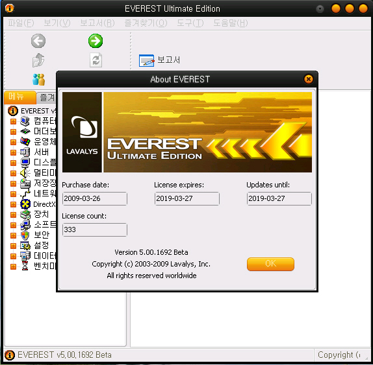The height and width of the screenshot is (365, 373).
Task: Select the 머더보드 motherboard chip icon
Action: pos(25,132)
